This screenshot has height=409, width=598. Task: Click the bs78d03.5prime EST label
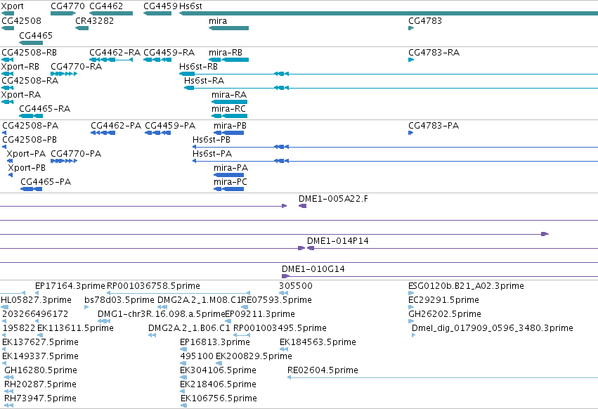[x=119, y=300]
